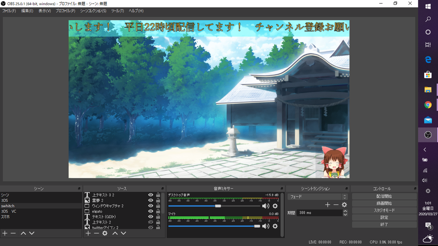Decrease the 期間 duration with down arrow

point(345,214)
